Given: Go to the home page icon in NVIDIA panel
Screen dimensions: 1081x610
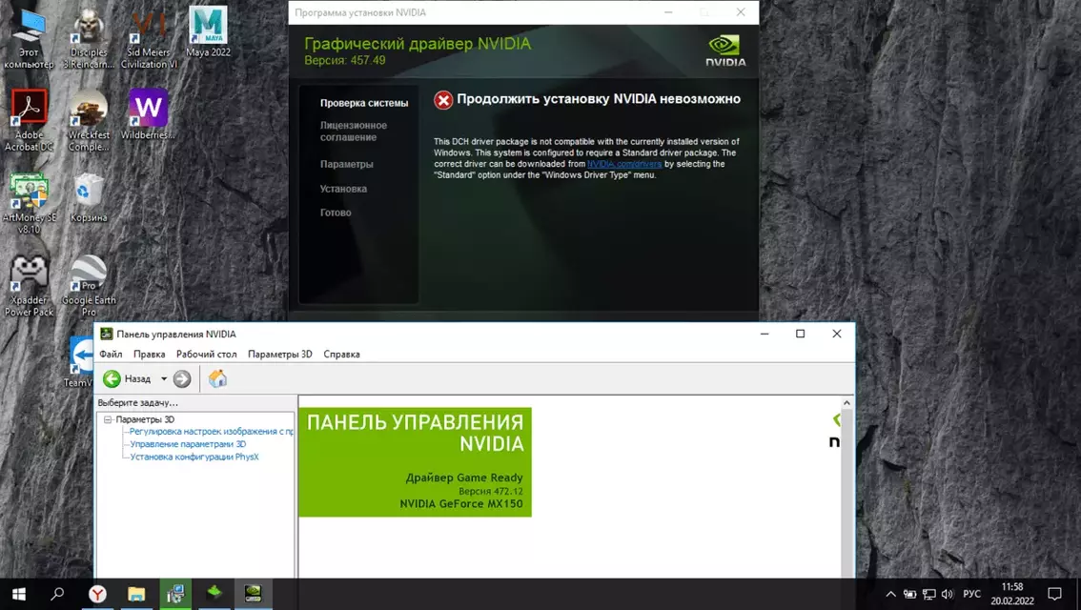Looking at the screenshot, I should pyautogui.click(x=218, y=378).
